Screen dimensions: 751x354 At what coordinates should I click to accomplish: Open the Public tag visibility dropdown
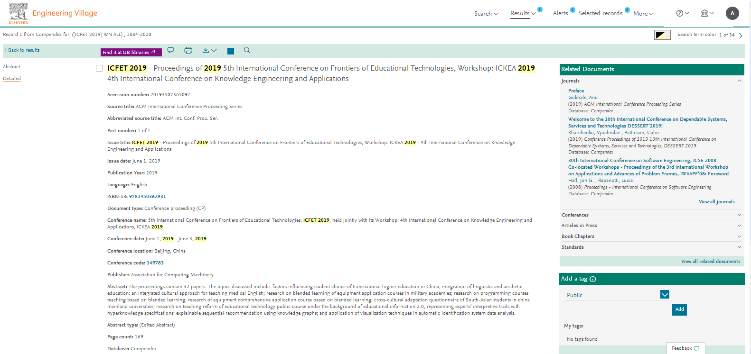click(617, 295)
